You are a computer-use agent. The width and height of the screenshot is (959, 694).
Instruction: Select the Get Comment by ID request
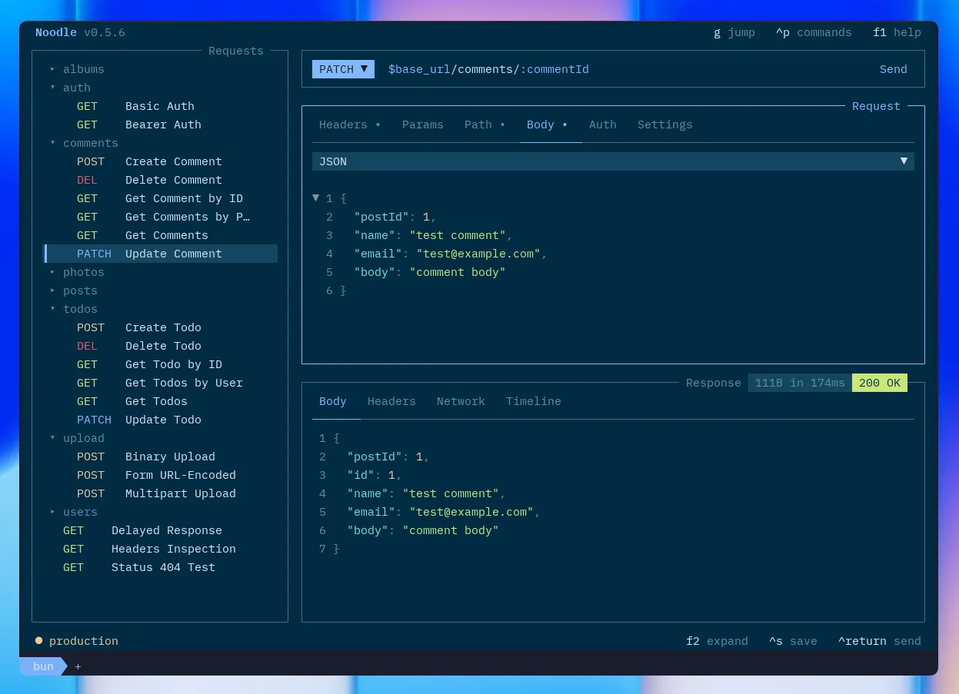[x=160, y=198]
